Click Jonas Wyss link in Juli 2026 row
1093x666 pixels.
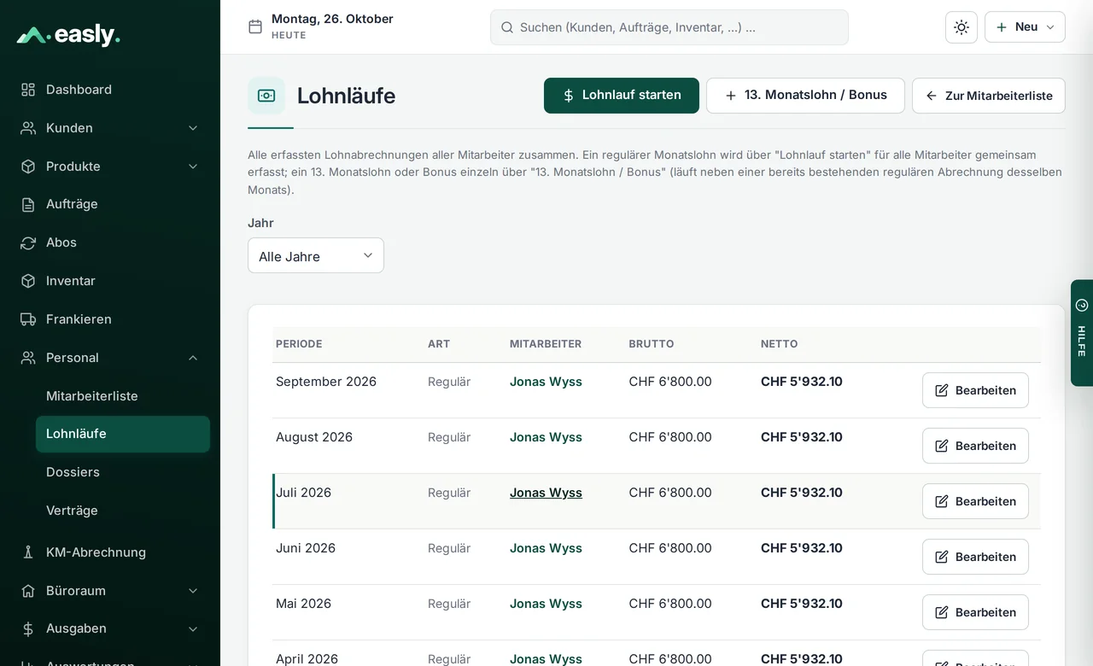click(x=546, y=493)
